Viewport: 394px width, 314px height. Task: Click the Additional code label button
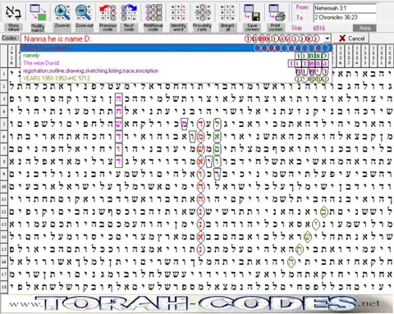tap(153, 27)
